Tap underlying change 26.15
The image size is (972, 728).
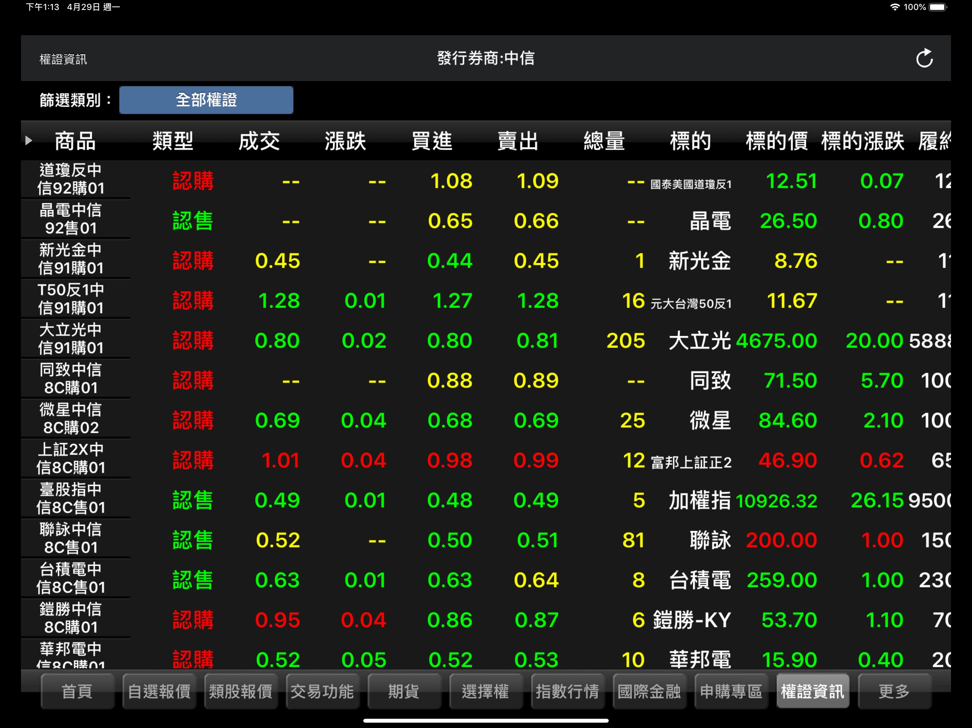pyautogui.click(x=877, y=500)
